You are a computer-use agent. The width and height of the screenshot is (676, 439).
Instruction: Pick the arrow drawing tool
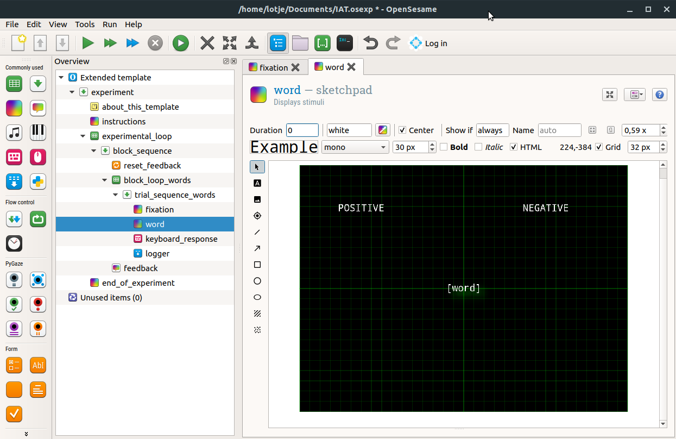[x=257, y=248]
